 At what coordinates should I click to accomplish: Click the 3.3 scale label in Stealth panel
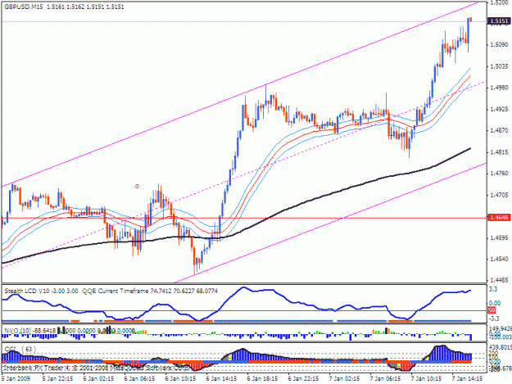pyautogui.click(x=493, y=289)
